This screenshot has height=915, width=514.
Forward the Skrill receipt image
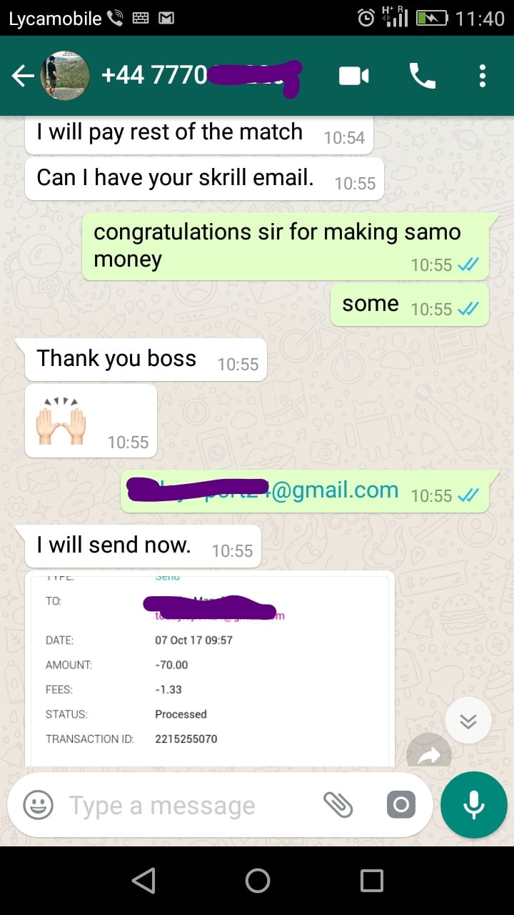pos(429,752)
